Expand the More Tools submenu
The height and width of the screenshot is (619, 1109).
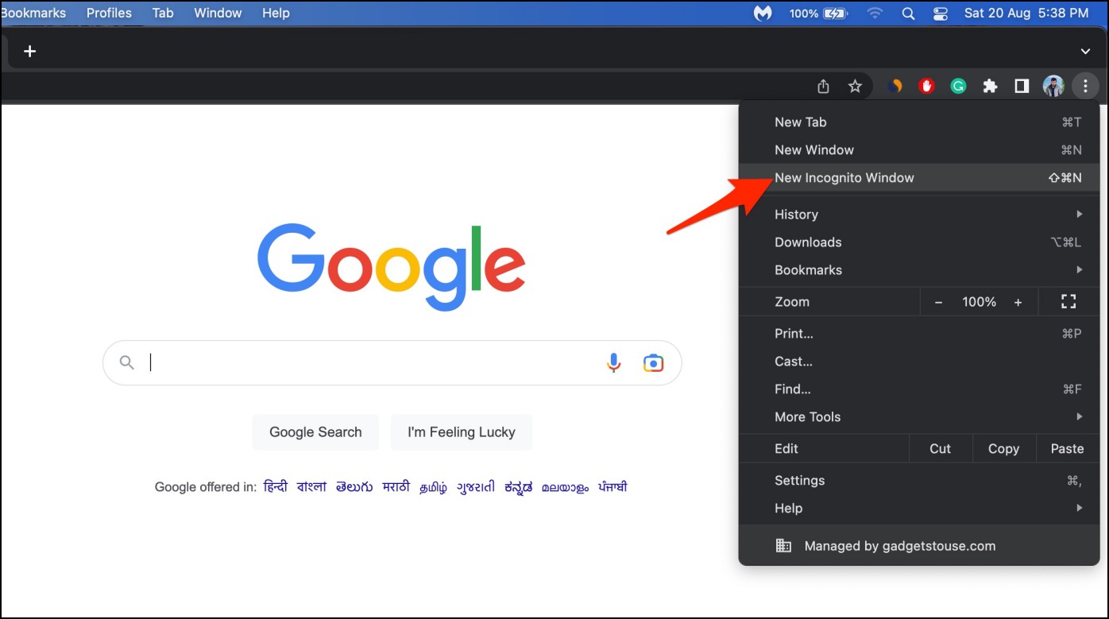tap(919, 417)
